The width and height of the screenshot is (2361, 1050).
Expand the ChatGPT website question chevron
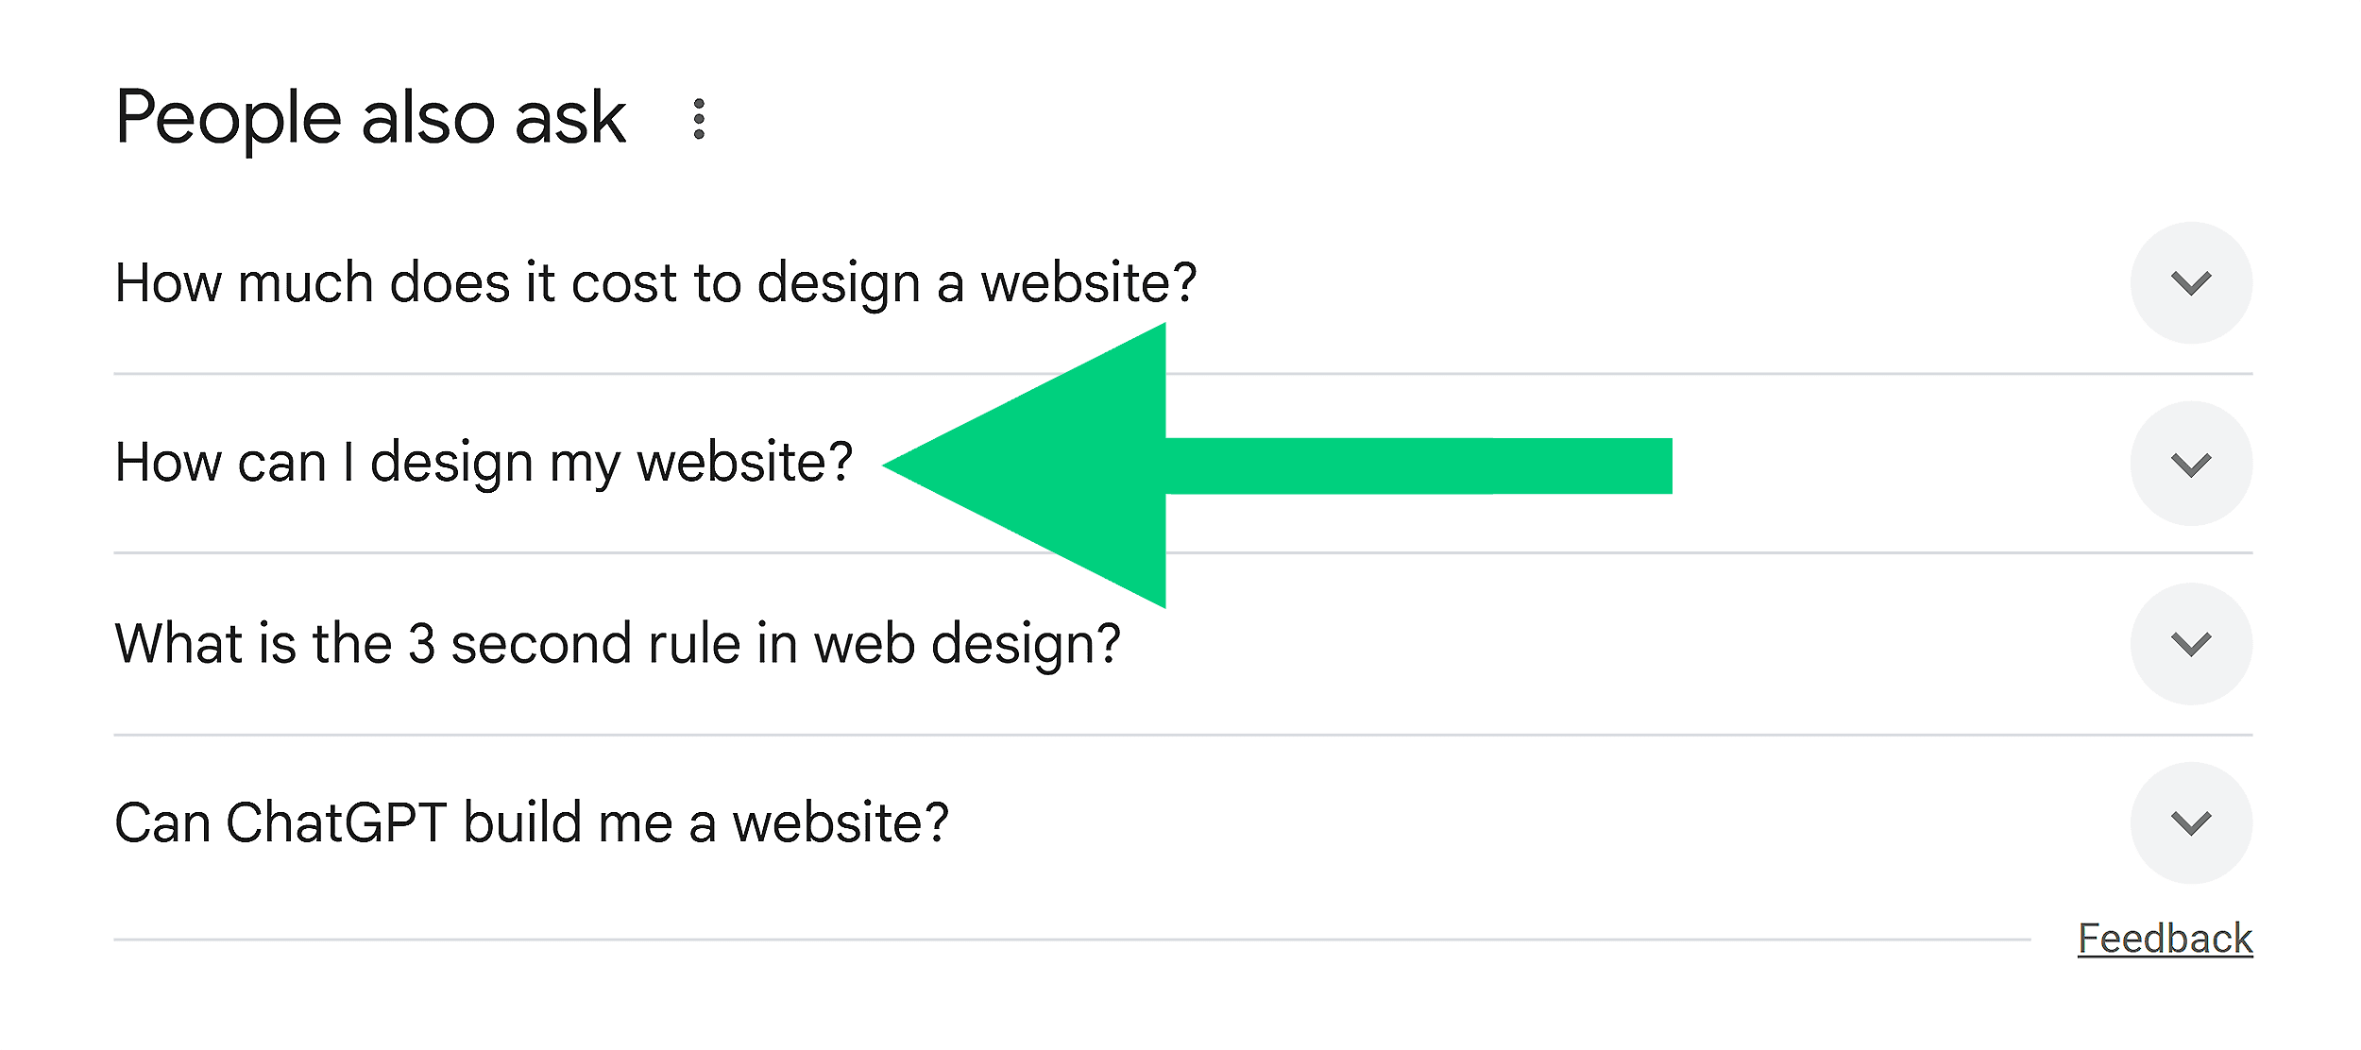pos(2191,822)
